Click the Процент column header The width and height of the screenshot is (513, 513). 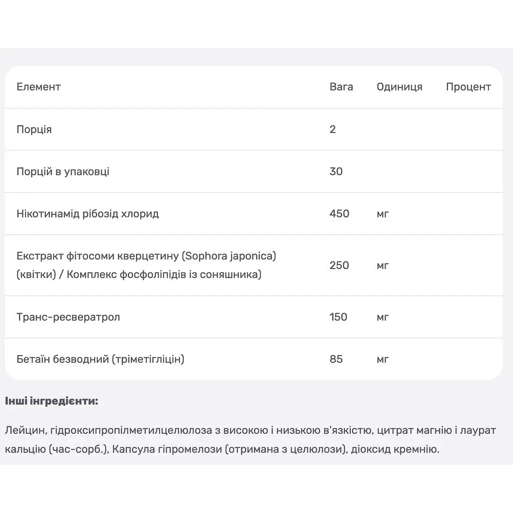[468, 87]
